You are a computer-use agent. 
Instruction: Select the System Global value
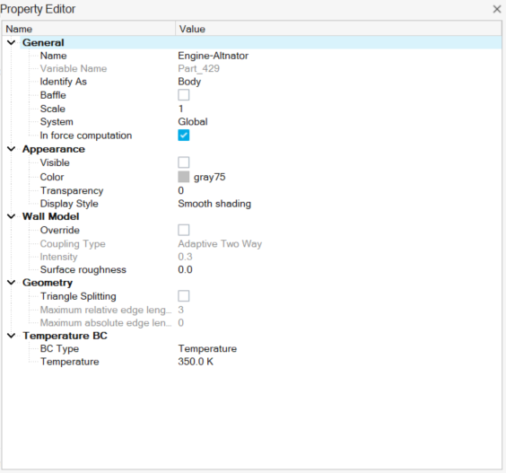[193, 122]
